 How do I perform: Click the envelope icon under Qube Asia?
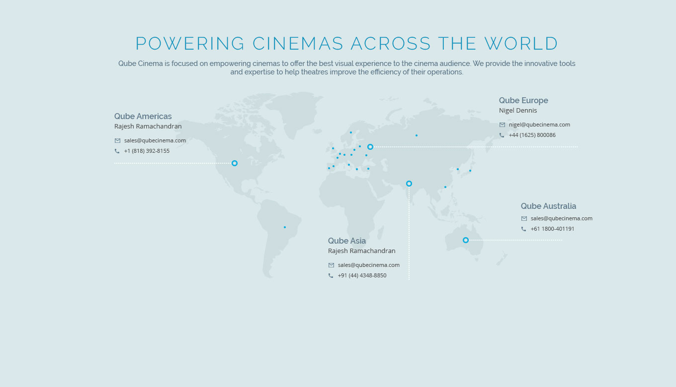pos(331,265)
